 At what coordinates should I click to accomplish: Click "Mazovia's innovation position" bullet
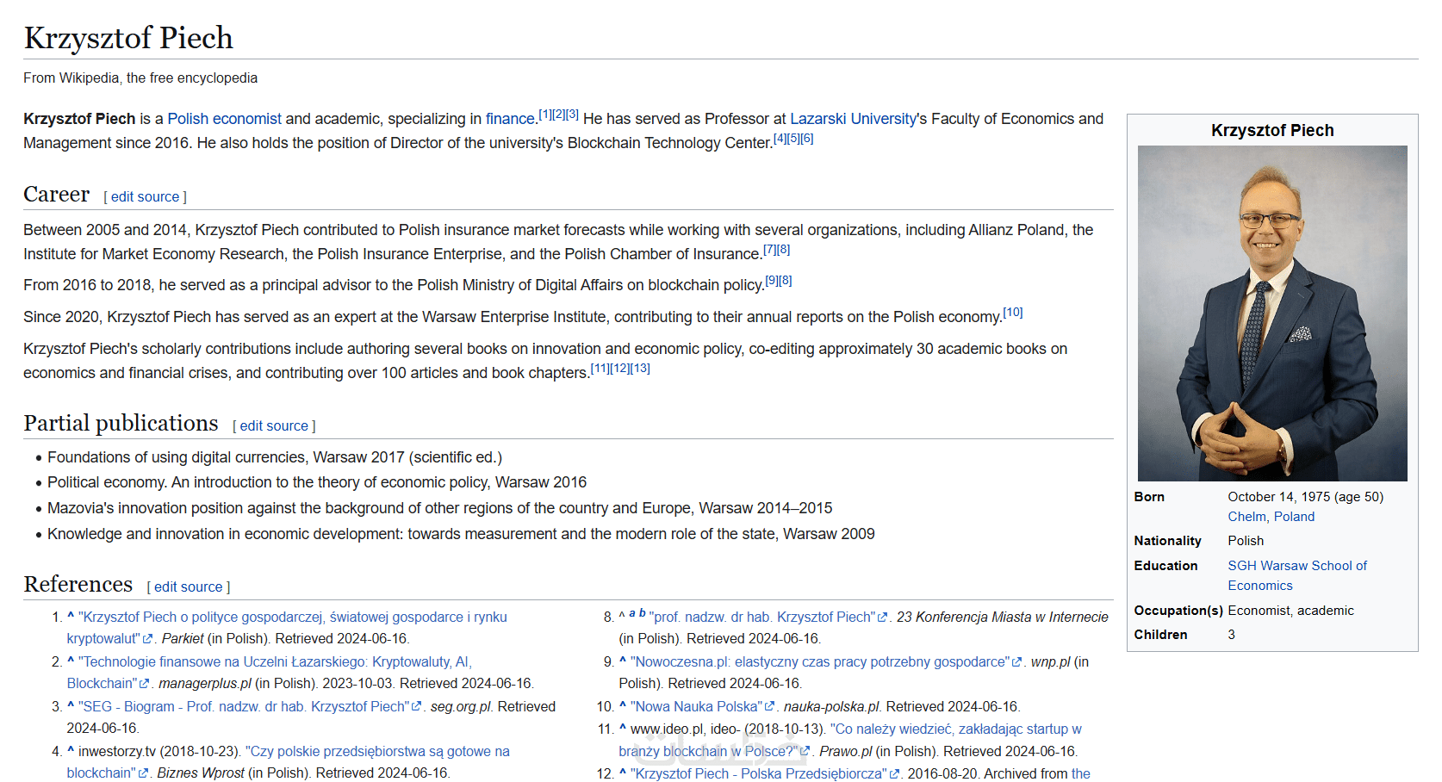pos(440,508)
